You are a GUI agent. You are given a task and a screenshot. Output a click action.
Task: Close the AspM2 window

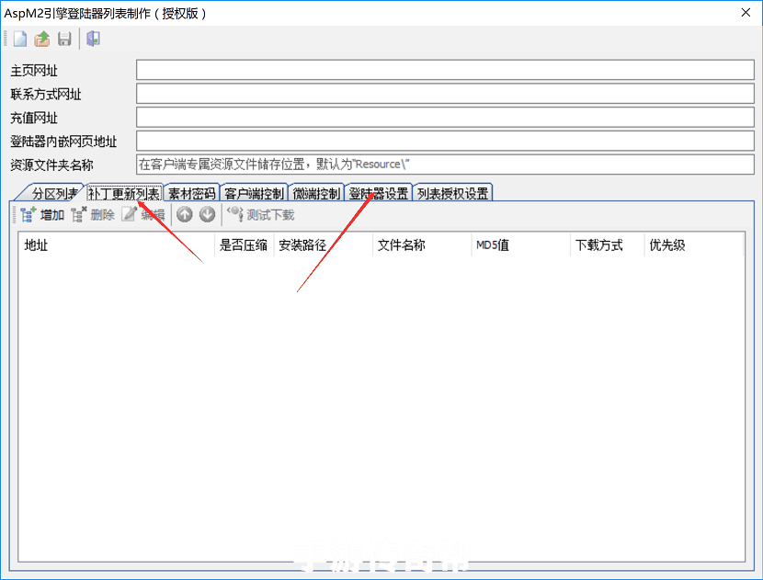[x=746, y=13]
